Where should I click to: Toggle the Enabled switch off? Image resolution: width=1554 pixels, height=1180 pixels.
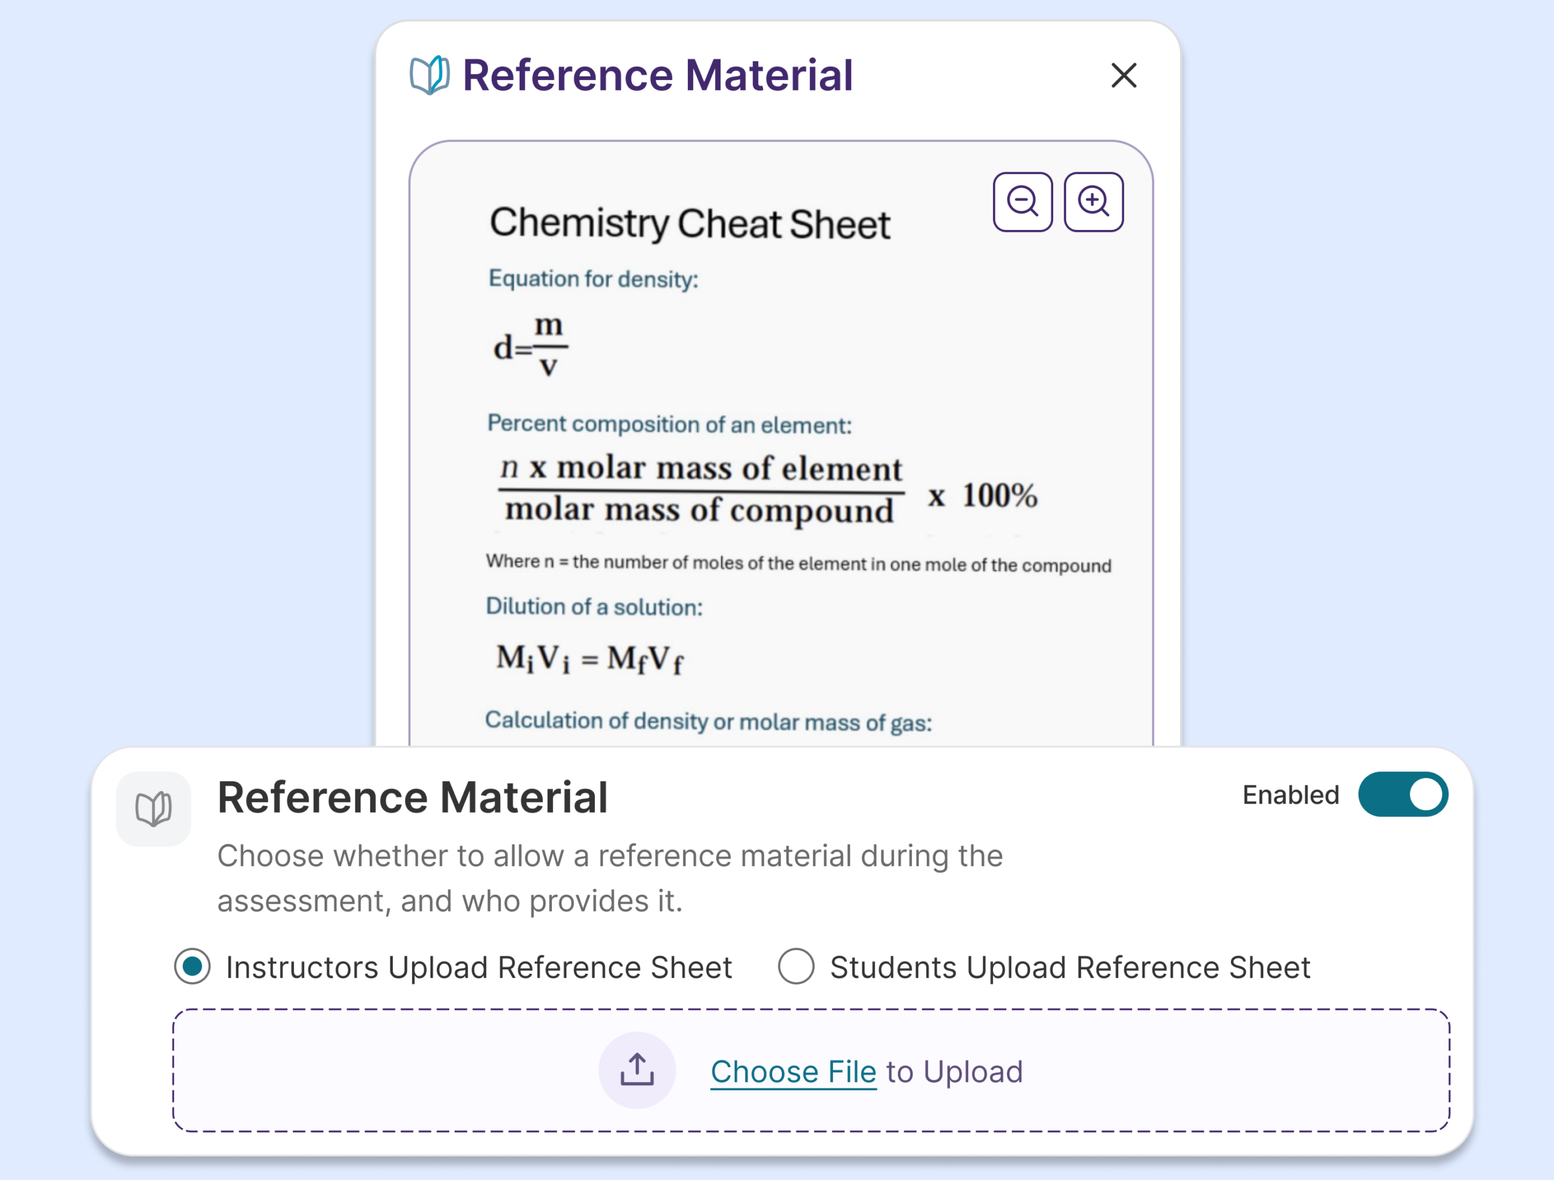[x=1402, y=795]
